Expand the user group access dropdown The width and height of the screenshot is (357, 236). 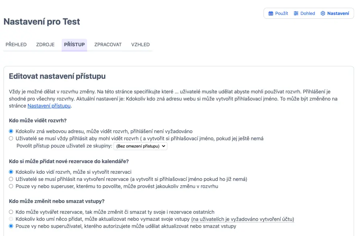(140, 146)
